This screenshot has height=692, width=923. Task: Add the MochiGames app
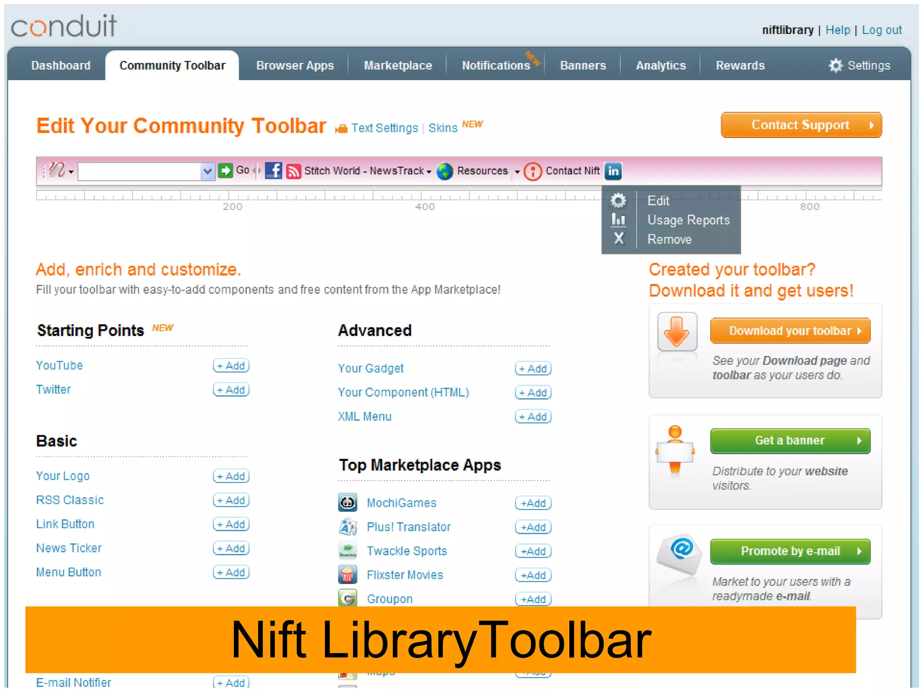(x=533, y=503)
